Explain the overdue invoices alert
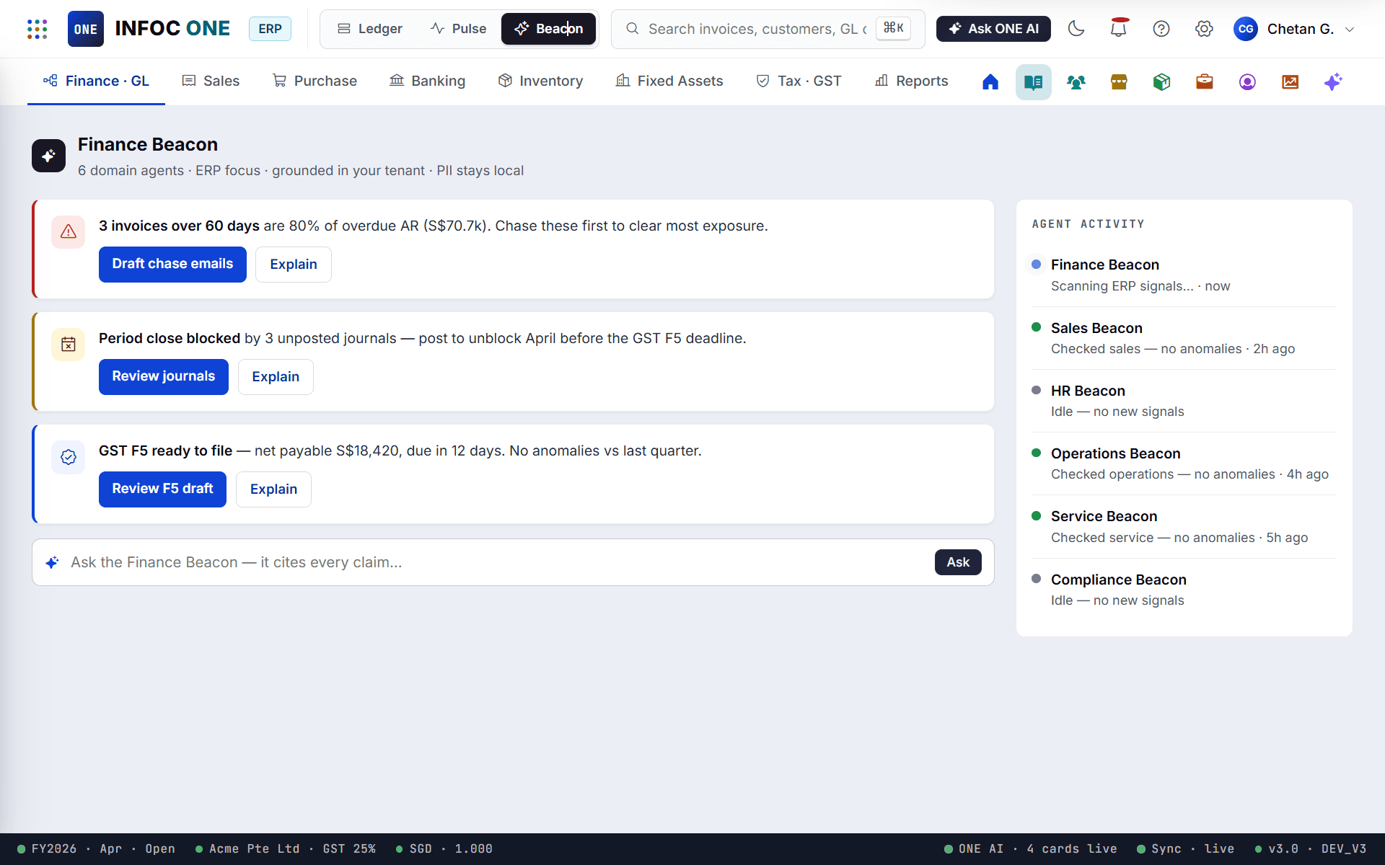The height and width of the screenshot is (865, 1385). click(x=294, y=265)
